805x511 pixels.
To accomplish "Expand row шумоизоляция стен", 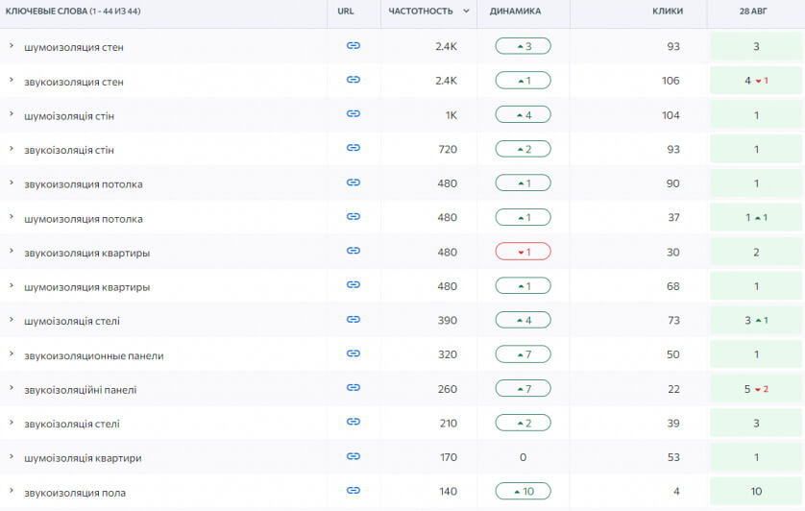I will (11, 46).
